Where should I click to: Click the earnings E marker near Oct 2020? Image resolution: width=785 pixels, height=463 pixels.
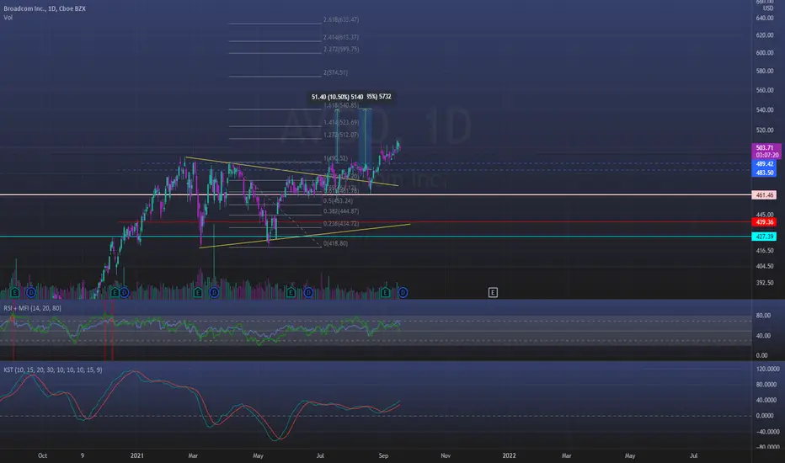14,292
